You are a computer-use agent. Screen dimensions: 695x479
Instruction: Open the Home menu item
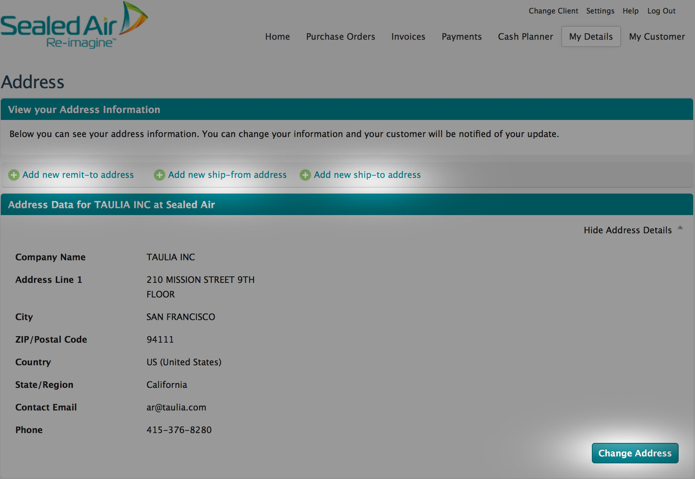tap(277, 36)
